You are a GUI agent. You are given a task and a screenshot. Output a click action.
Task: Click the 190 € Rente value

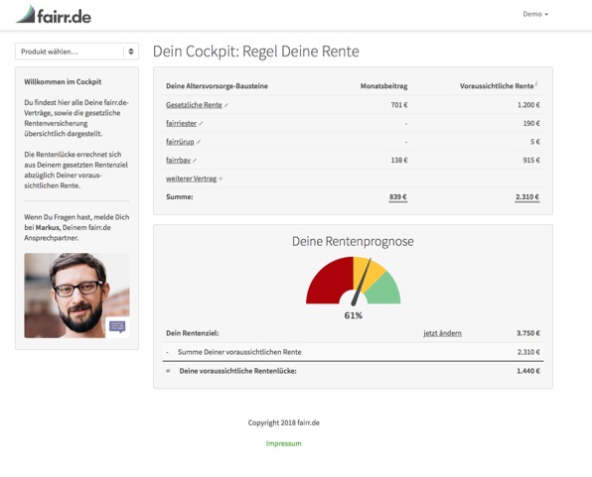tap(531, 123)
